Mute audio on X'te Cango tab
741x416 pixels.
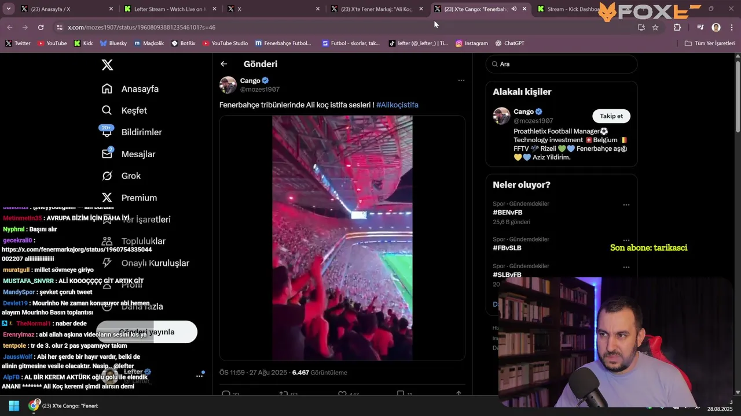coord(513,9)
